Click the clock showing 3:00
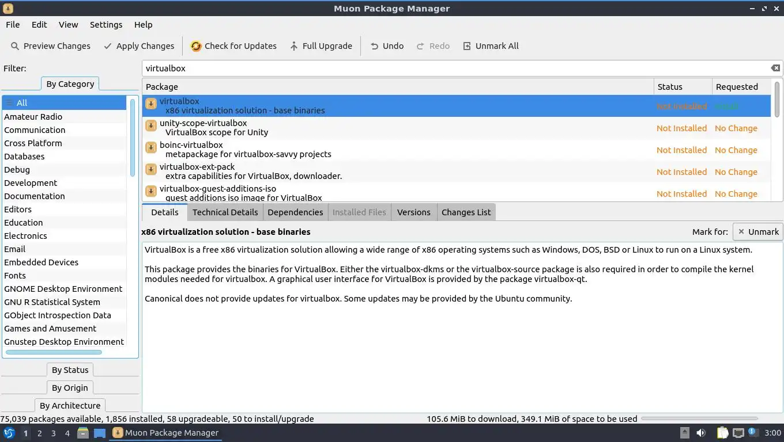The width and height of the screenshot is (784, 442). [x=772, y=433]
